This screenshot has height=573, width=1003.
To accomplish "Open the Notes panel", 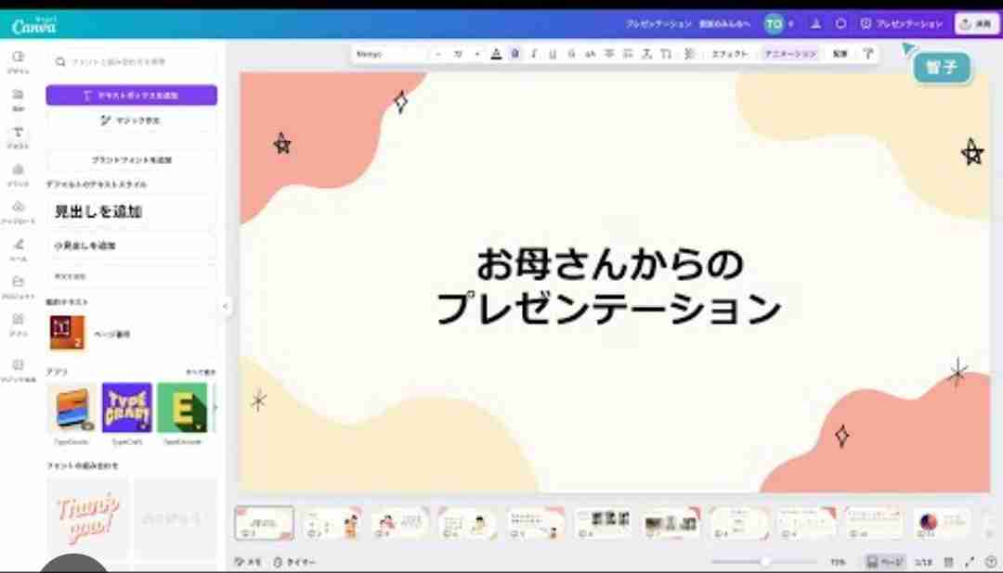I will (248, 562).
